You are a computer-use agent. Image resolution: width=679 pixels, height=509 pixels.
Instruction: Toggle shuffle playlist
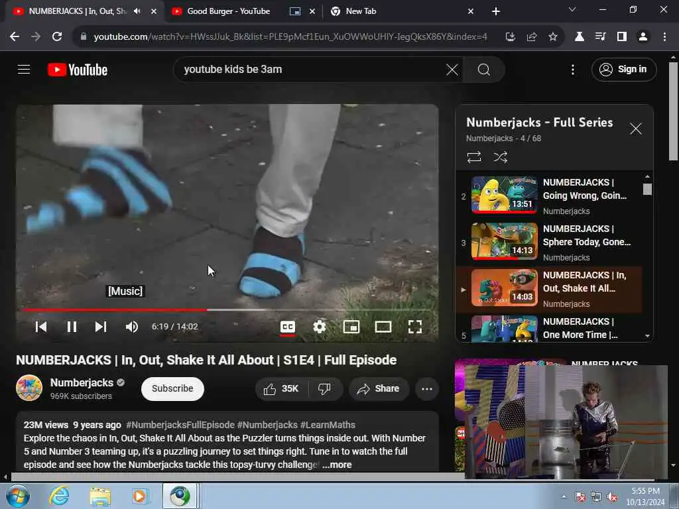(x=501, y=157)
